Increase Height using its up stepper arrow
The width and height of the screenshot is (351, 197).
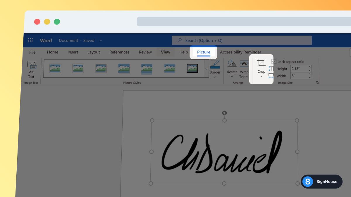coord(309,67)
